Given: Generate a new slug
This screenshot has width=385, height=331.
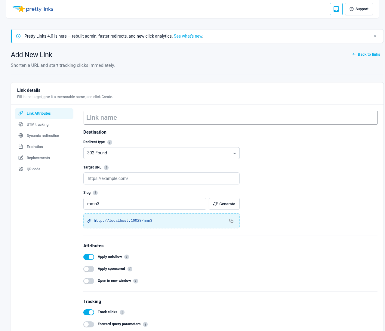Looking at the screenshot, I should coord(224,204).
